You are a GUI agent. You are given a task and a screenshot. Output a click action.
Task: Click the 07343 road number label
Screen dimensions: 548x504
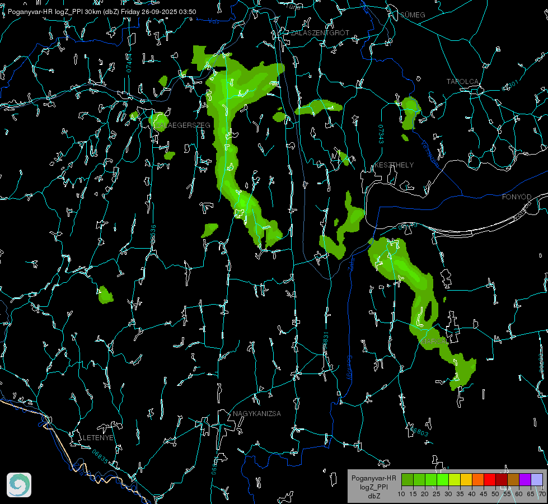381,134
